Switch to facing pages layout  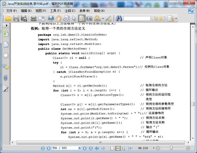pyautogui.click(x=124, y=148)
